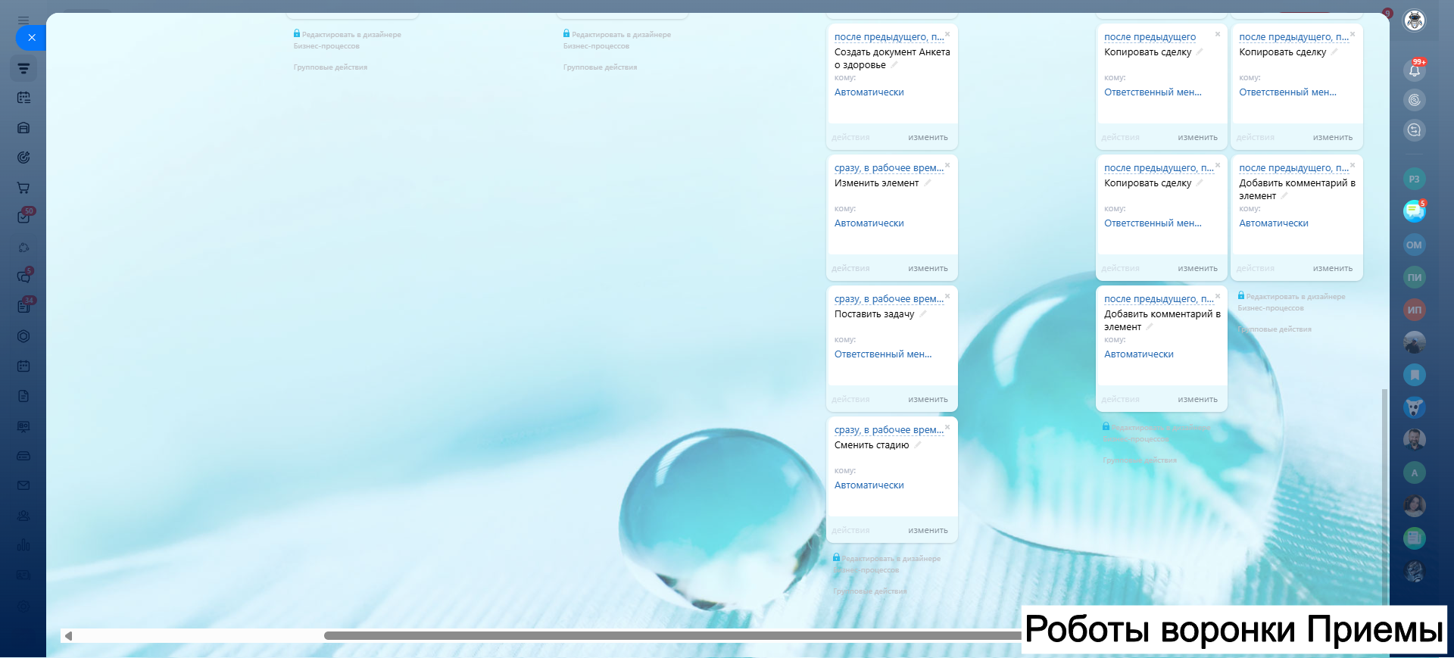
Task: Delete the Поставить задачу robot
Action: [x=947, y=296]
